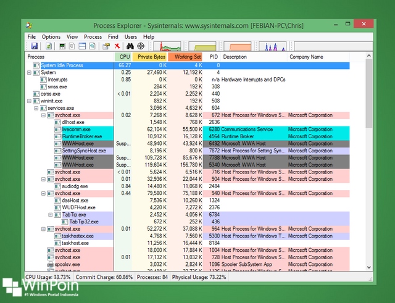Click Processes: 84 status entry
Image resolution: width=395 pixels, height=303 pixels.
pos(152,277)
